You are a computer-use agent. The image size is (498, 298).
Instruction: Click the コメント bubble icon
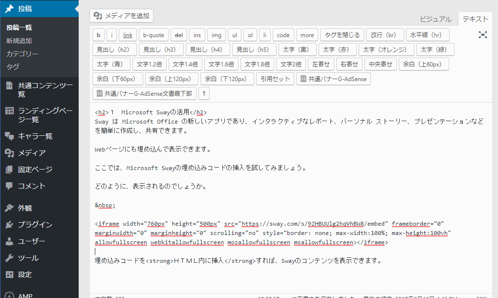(x=9, y=186)
